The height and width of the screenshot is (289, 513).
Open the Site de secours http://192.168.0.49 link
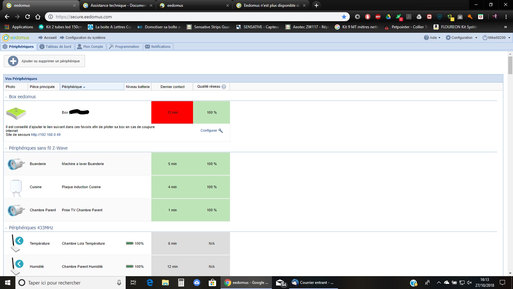(46, 135)
